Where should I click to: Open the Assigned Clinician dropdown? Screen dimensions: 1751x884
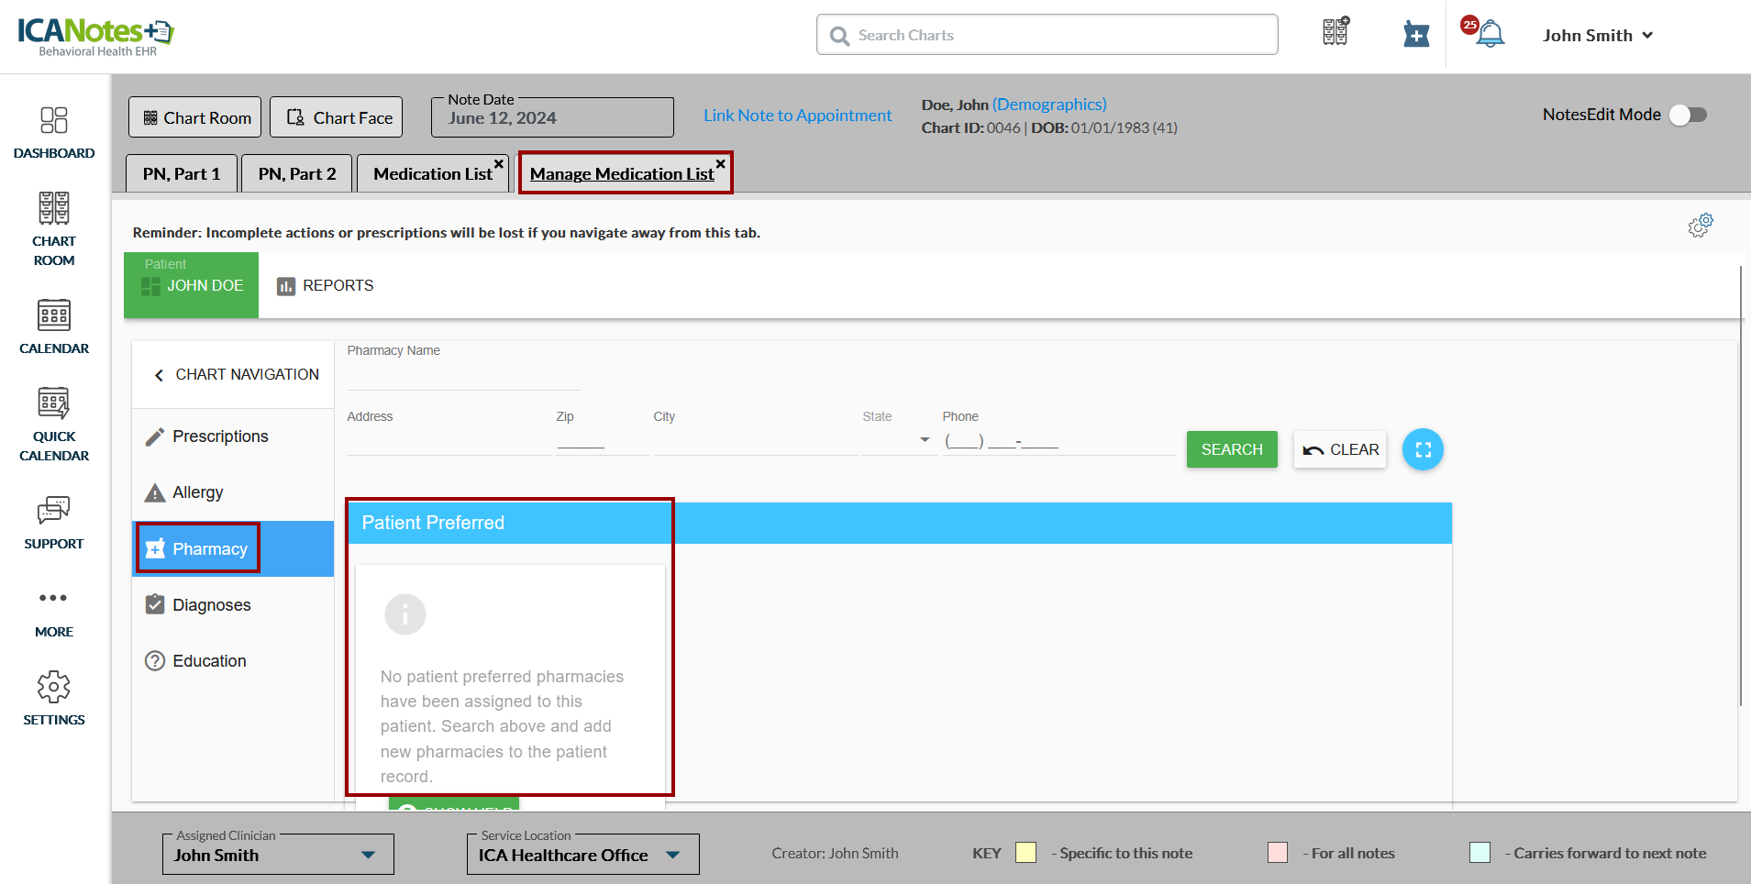pyautogui.click(x=368, y=855)
